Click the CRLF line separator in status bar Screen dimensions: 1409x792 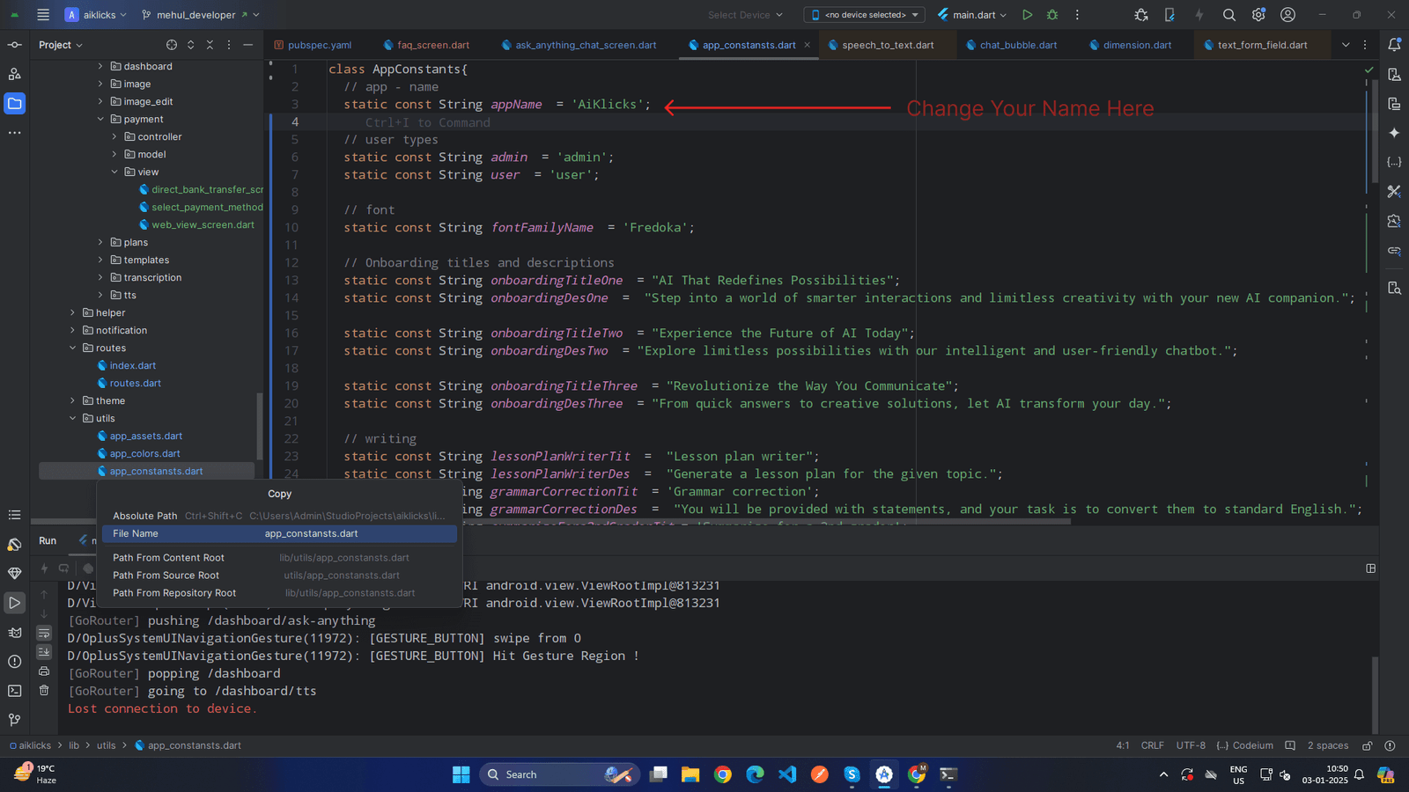pos(1152,745)
